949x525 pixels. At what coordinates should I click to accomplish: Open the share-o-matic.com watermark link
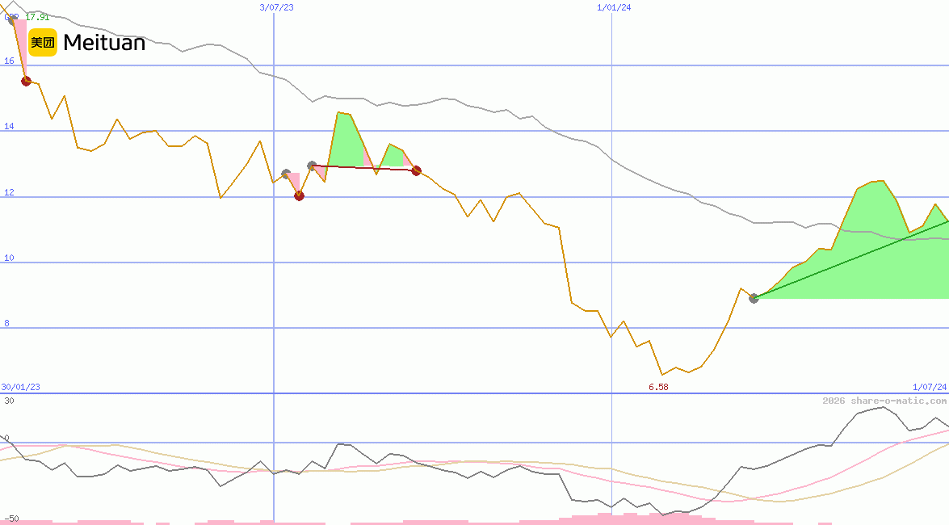coord(884,401)
